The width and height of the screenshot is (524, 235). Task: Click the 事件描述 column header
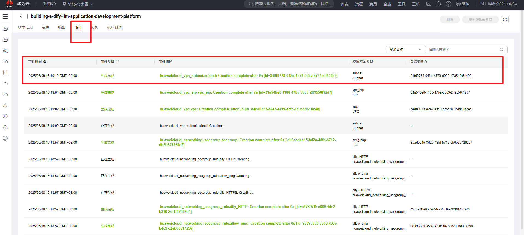[165, 62]
